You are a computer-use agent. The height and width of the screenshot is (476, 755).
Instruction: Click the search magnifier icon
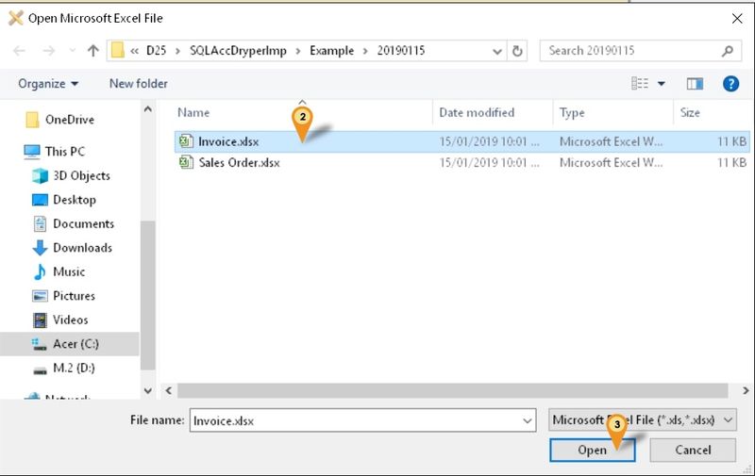(726, 50)
